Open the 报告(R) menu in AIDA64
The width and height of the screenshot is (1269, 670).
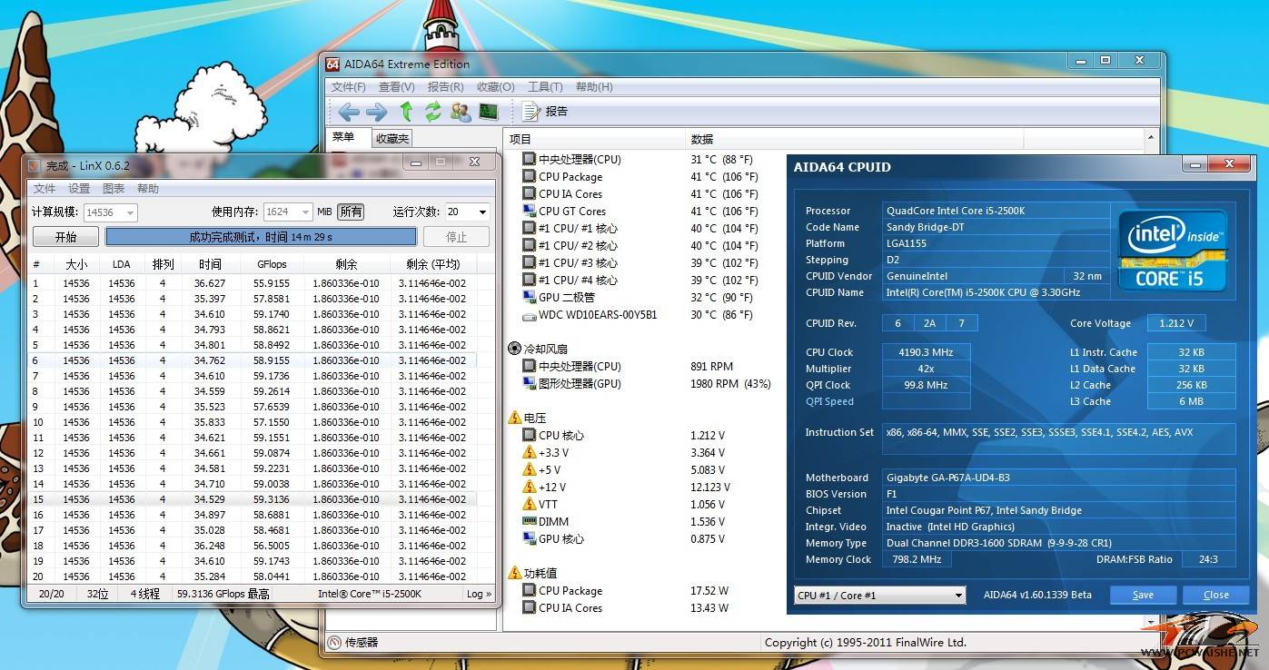click(446, 87)
